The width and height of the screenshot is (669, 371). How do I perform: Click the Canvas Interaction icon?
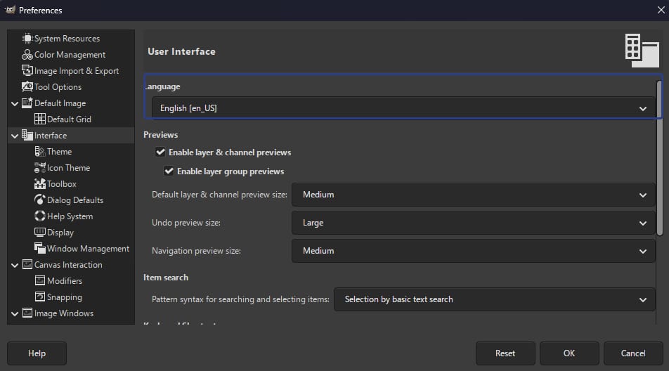pos(27,264)
